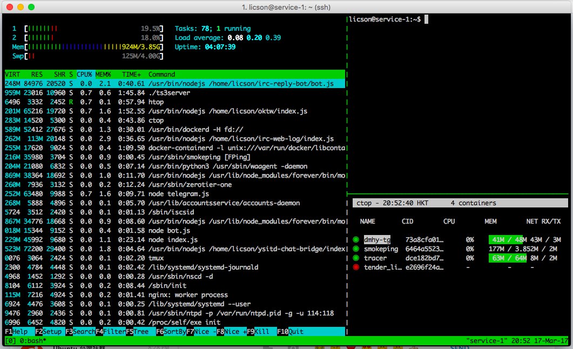Open F6 SortBy in htop footer
The image size is (573, 349).
point(171,332)
